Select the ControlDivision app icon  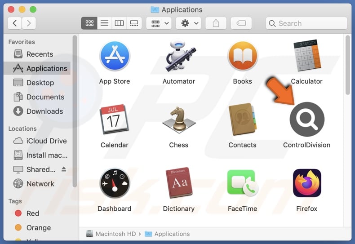click(x=307, y=119)
